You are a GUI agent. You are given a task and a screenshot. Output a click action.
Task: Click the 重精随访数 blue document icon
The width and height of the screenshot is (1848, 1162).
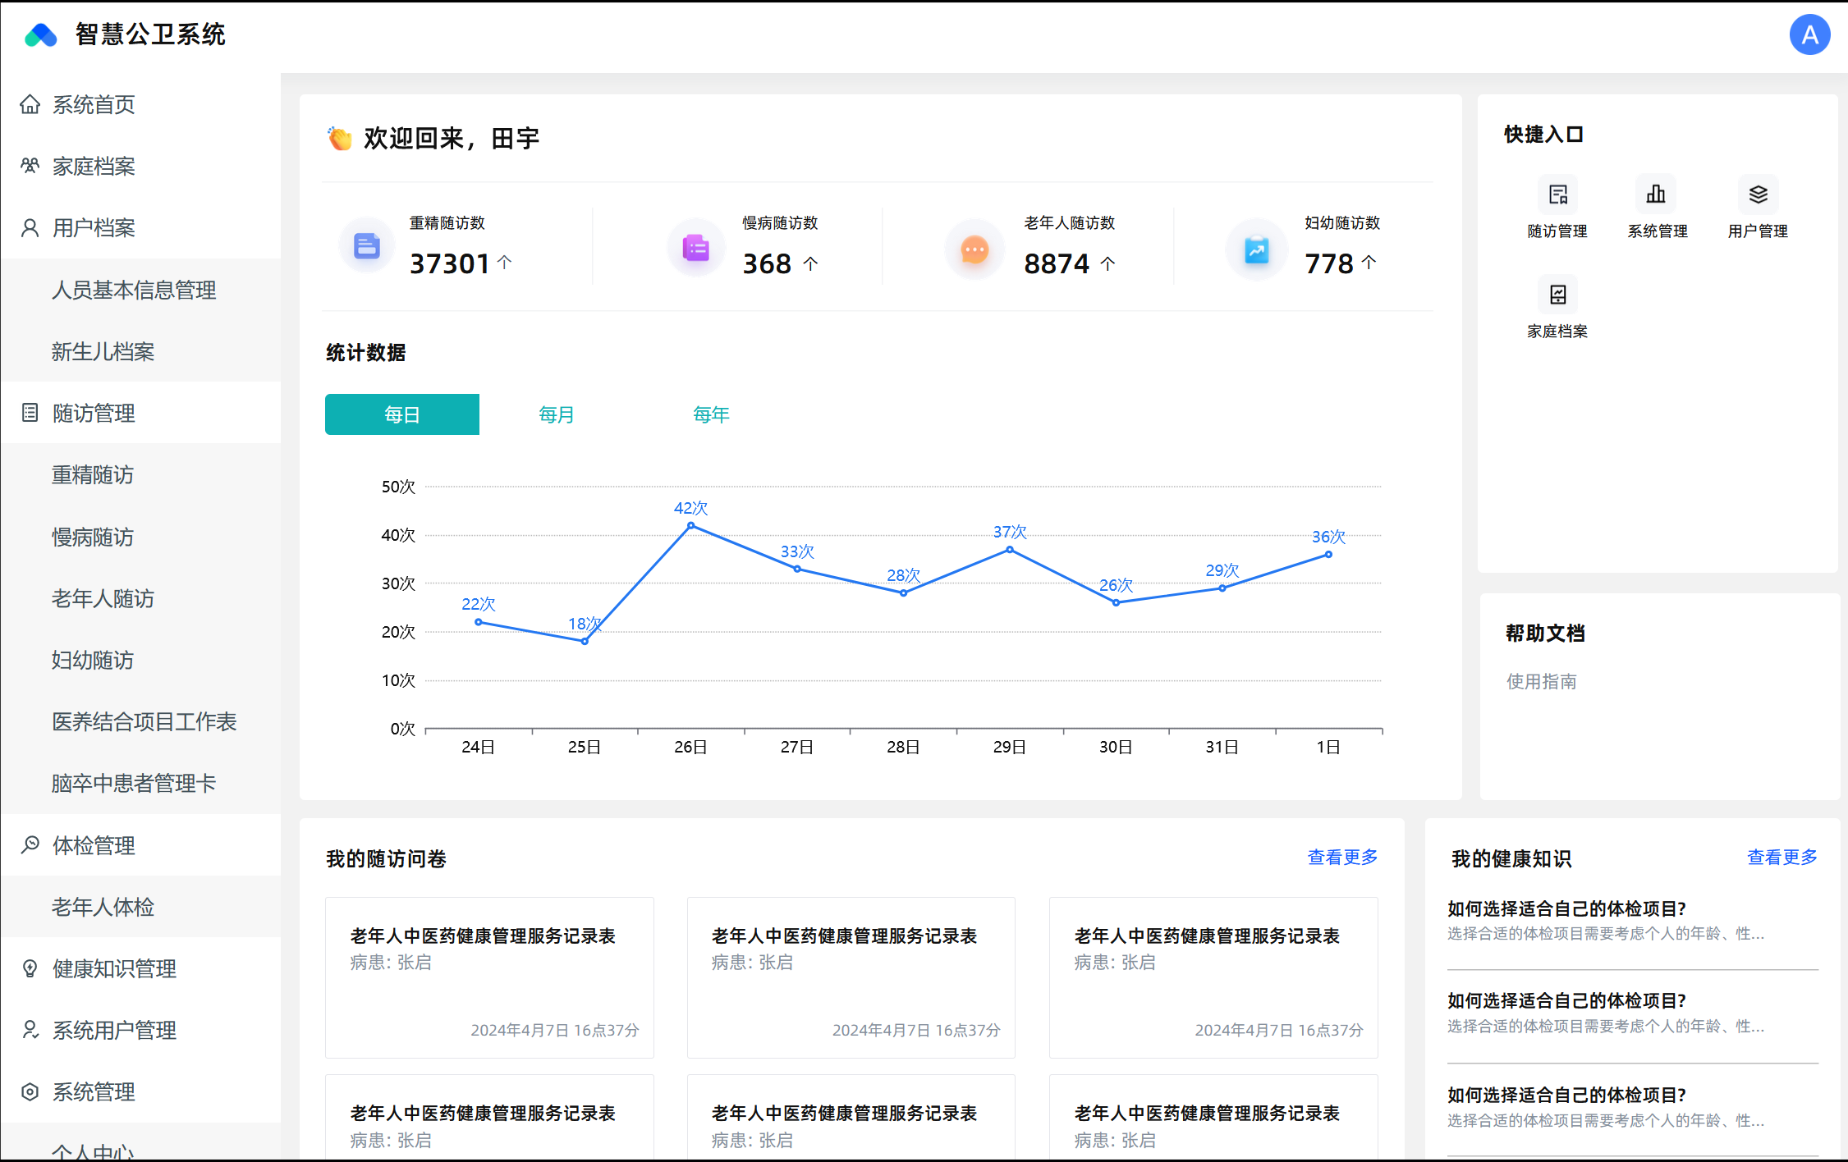[x=366, y=246]
